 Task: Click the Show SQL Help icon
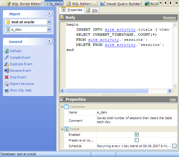(7, 90)
